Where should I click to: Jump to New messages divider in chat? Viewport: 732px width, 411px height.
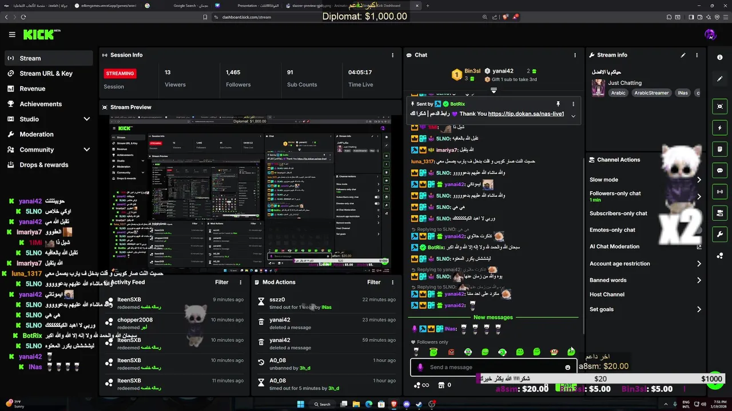click(493, 317)
